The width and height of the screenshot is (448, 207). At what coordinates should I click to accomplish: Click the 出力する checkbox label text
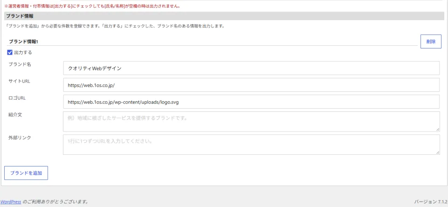tap(23, 53)
